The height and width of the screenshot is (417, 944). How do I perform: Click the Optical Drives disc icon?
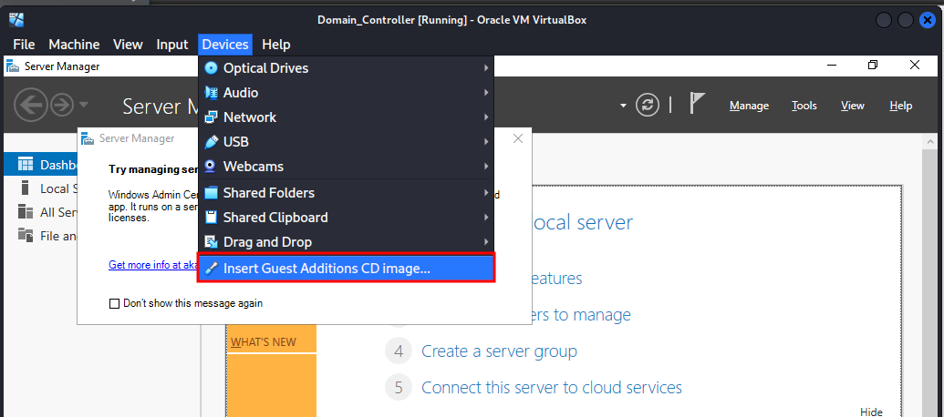click(211, 68)
